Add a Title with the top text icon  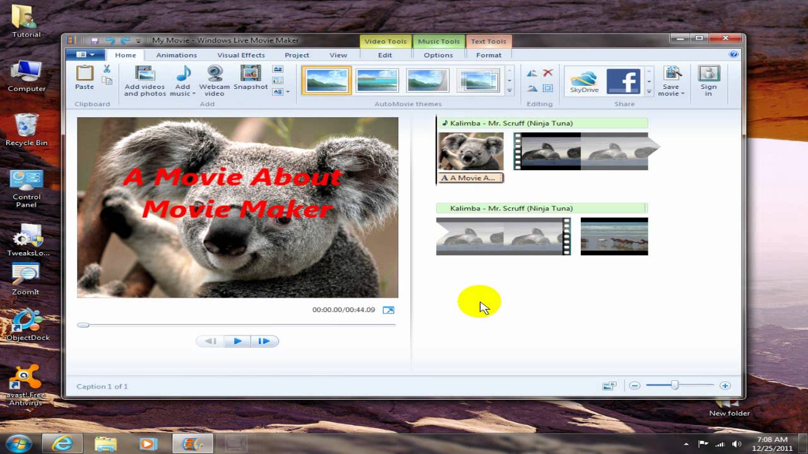pyautogui.click(x=278, y=69)
